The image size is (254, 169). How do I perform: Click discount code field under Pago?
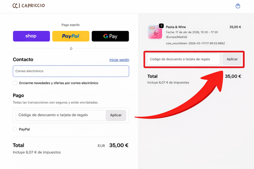coord(61,115)
